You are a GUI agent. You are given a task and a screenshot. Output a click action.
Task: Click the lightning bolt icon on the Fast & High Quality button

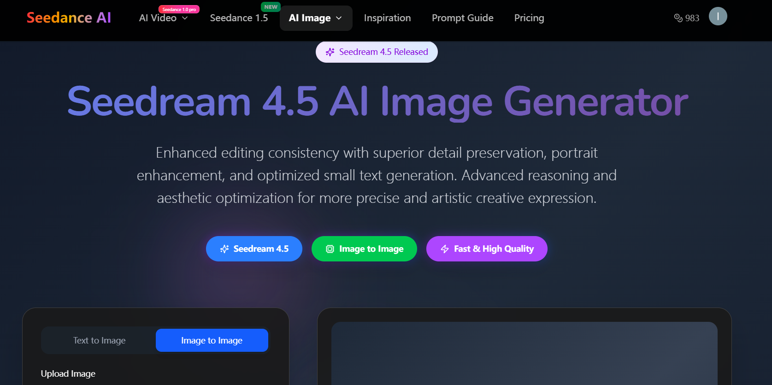point(445,249)
